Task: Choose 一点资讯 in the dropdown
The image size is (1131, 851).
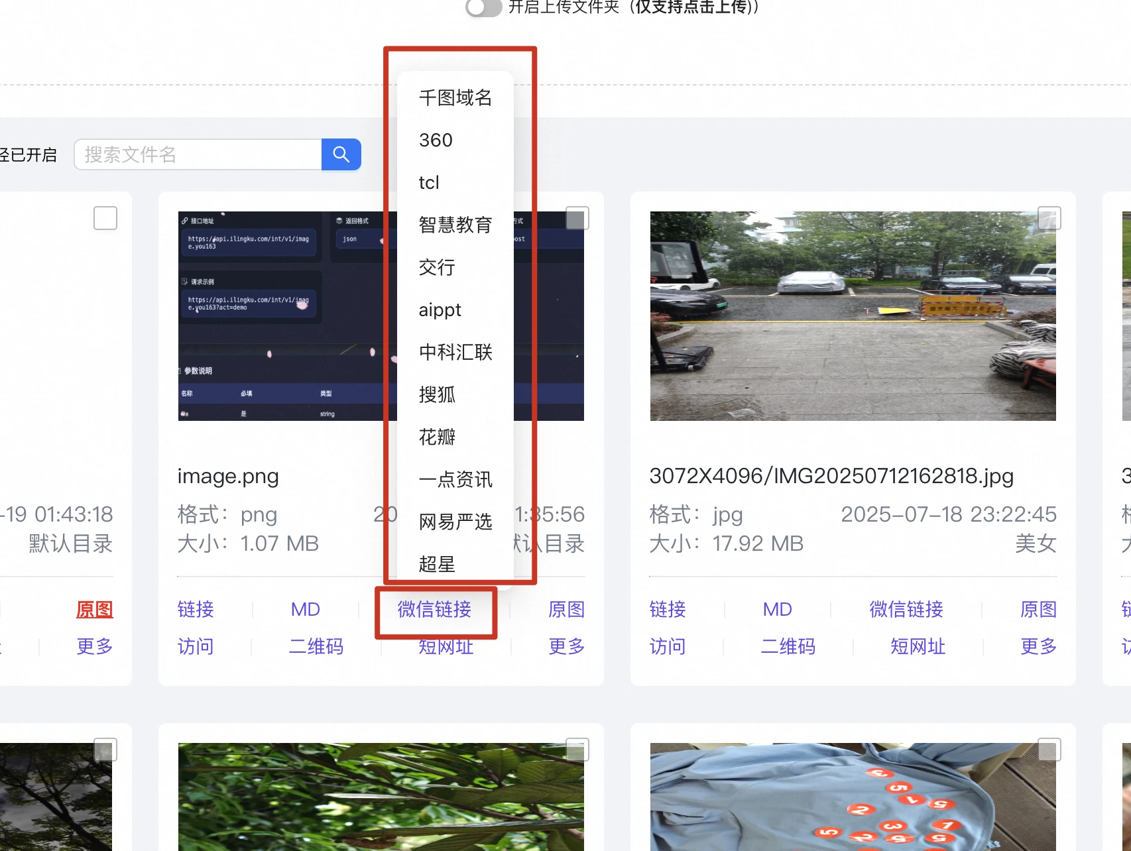Action: [455, 479]
